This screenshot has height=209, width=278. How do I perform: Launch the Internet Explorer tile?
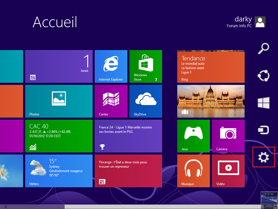[111, 66]
